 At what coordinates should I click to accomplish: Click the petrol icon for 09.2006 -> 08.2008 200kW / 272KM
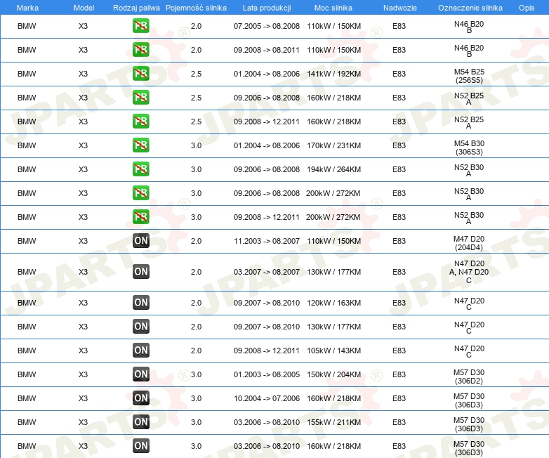140,192
